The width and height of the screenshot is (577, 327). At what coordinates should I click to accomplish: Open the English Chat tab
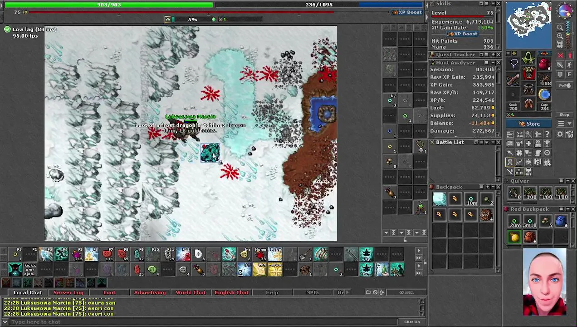(x=231, y=292)
